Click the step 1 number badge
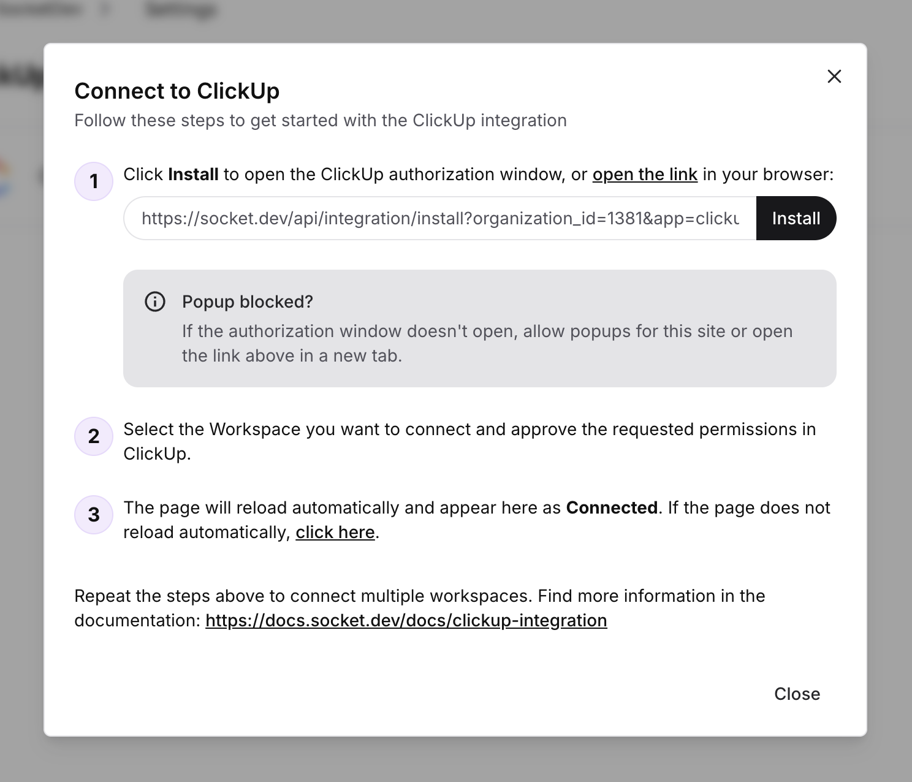The image size is (912, 782). tap(94, 181)
